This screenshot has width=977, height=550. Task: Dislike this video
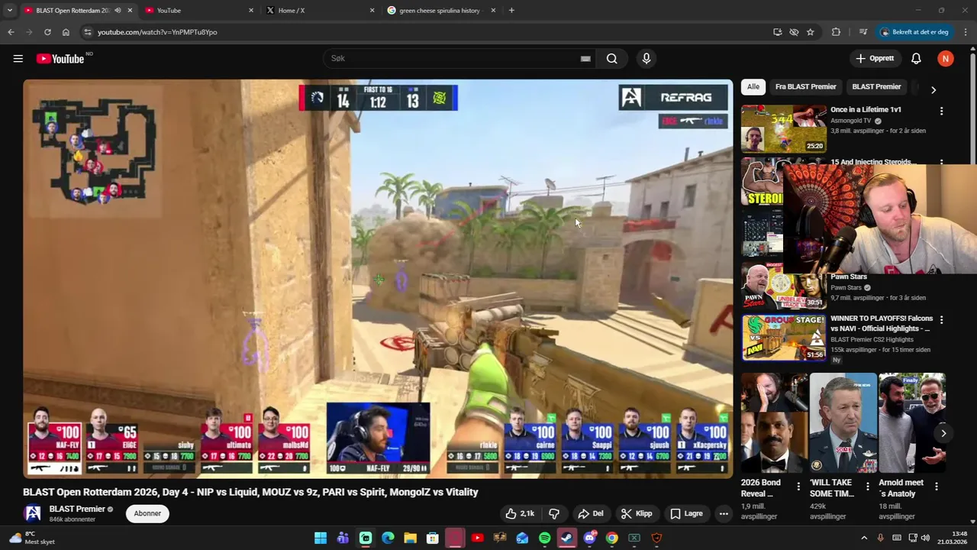(554, 513)
